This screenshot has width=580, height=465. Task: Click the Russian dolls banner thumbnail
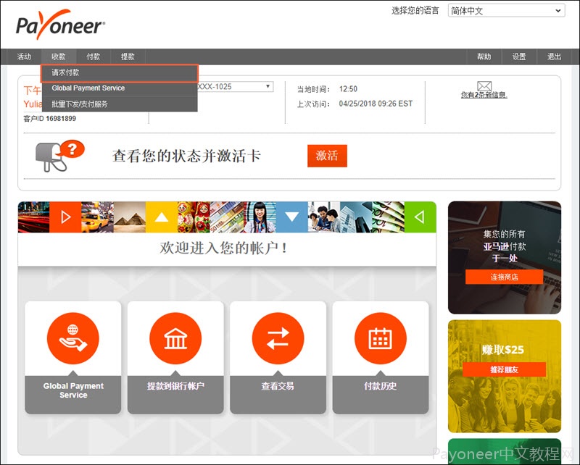click(x=194, y=217)
